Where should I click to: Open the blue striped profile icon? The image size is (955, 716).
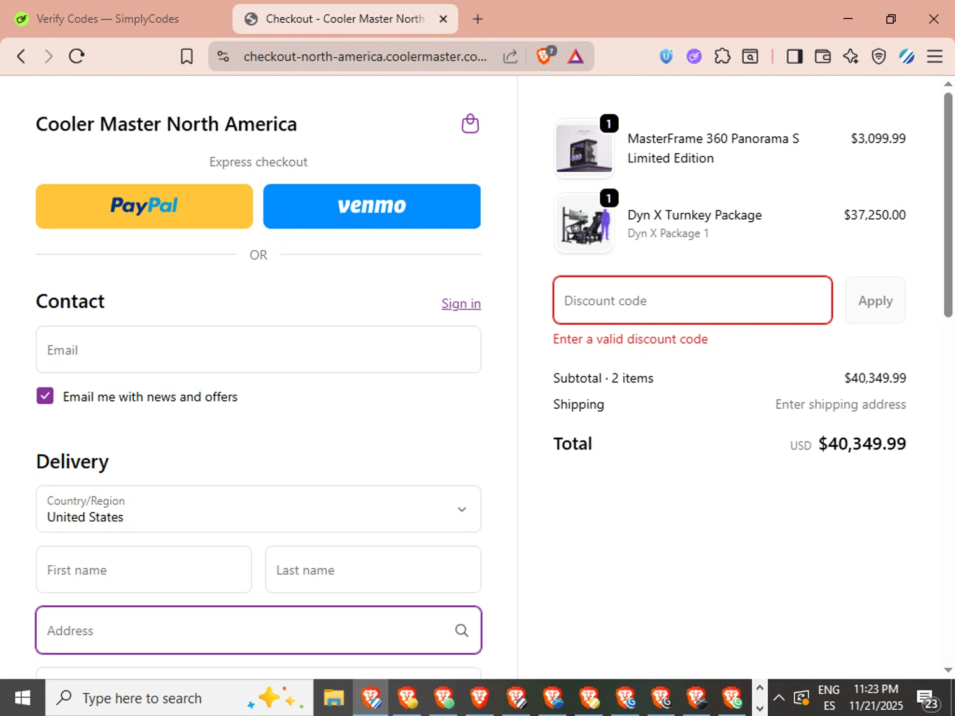click(907, 57)
